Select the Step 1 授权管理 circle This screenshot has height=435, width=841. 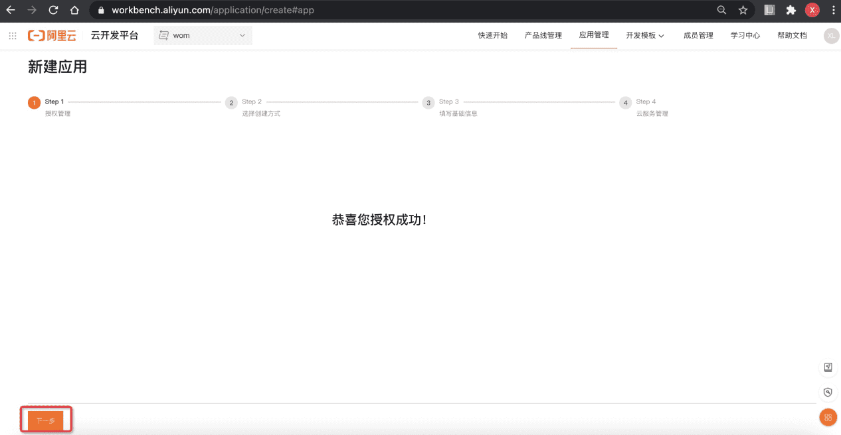34,103
